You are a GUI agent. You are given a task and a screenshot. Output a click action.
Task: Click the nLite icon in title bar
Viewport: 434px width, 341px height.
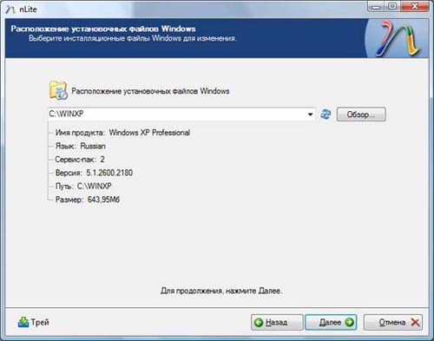pyautogui.click(x=10, y=10)
